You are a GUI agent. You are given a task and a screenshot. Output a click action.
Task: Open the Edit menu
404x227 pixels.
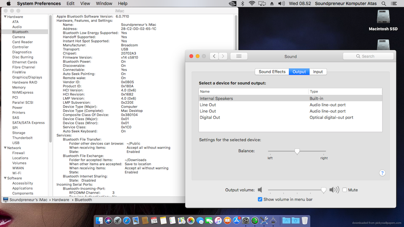click(70, 3)
